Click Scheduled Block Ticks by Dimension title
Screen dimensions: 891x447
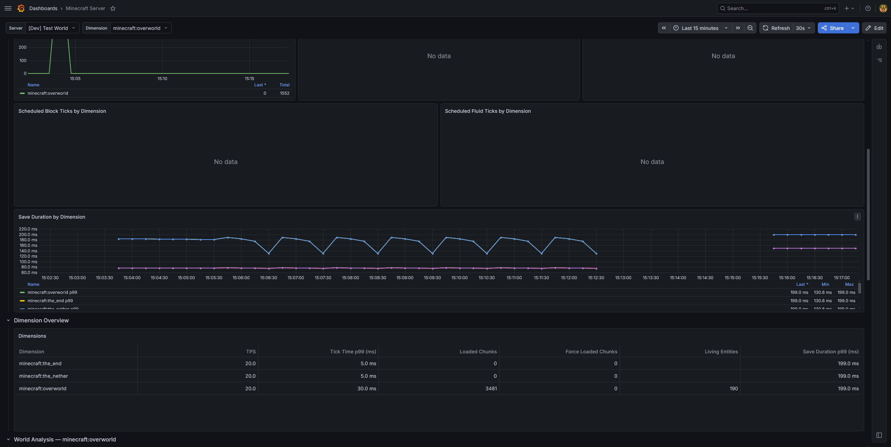point(62,111)
